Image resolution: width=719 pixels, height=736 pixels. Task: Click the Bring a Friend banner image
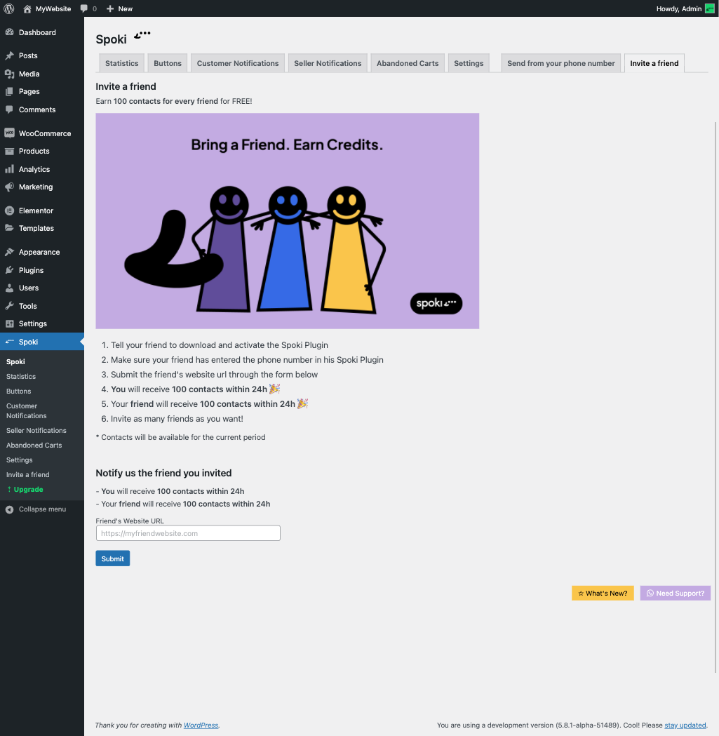click(287, 220)
